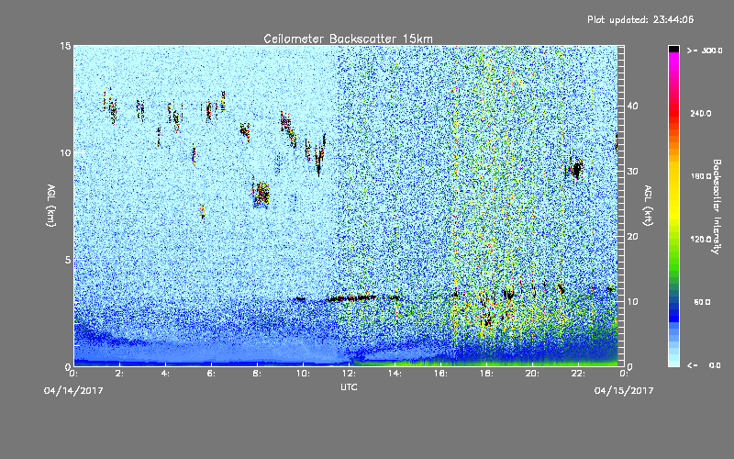Select the "18:" hour tick label
This screenshot has height=459, width=734.
pos(486,374)
